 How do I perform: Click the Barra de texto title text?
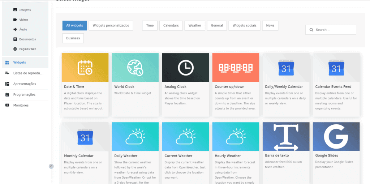click(277, 155)
